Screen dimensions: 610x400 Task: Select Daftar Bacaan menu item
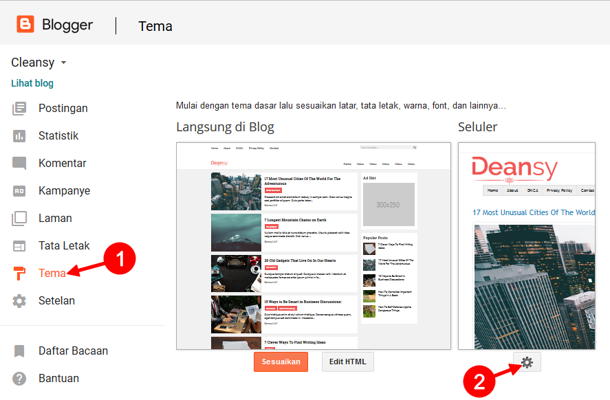pyautogui.click(x=61, y=351)
